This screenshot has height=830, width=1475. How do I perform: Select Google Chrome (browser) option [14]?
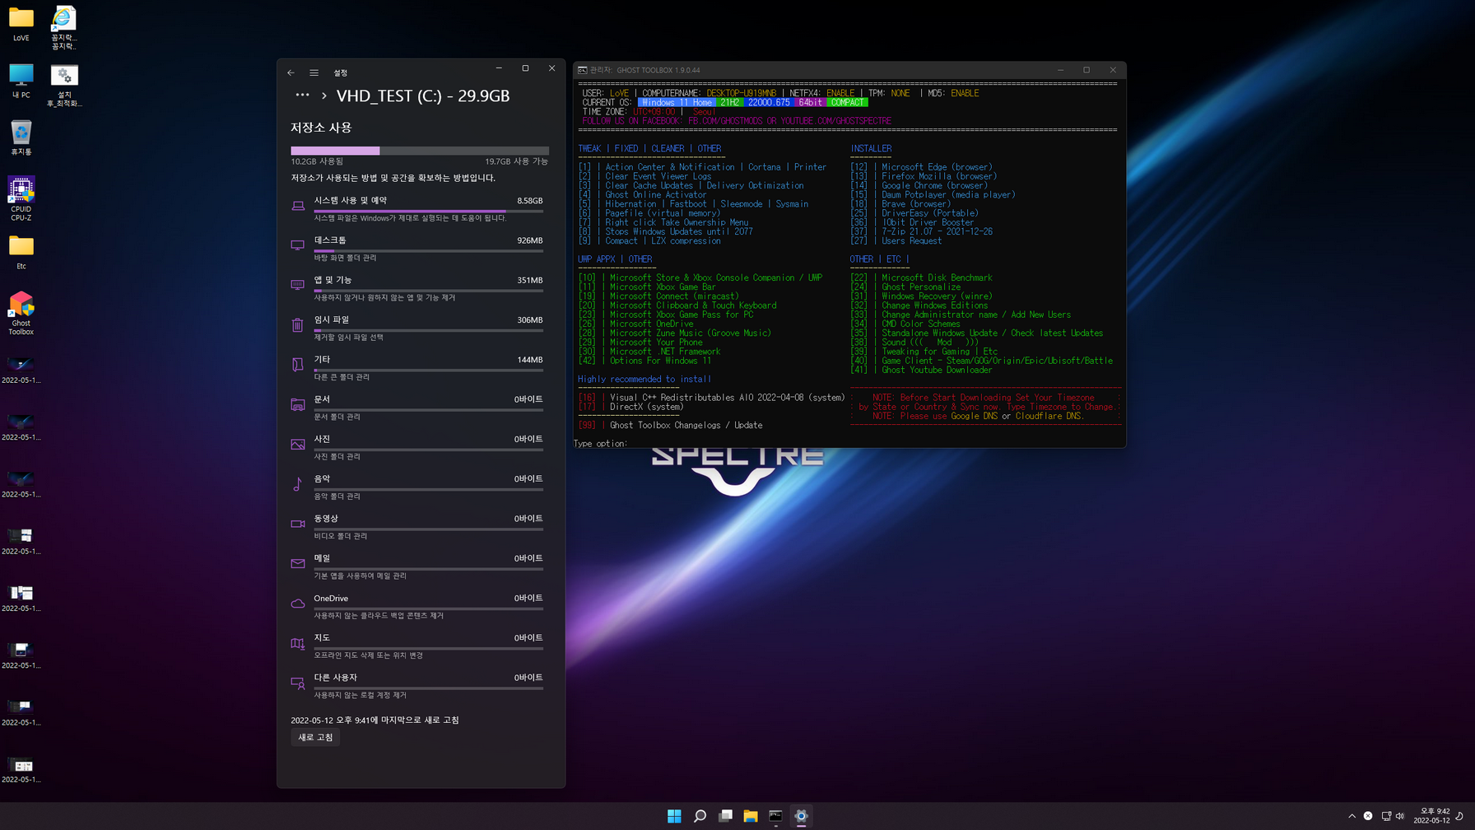[919, 185]
